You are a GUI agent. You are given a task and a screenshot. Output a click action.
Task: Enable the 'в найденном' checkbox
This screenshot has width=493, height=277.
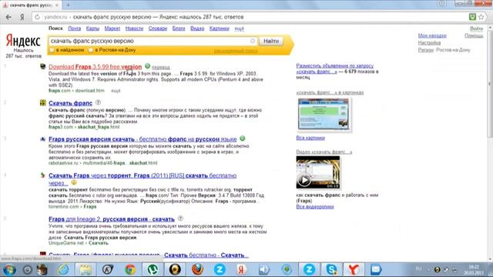(x=52, y=50)
